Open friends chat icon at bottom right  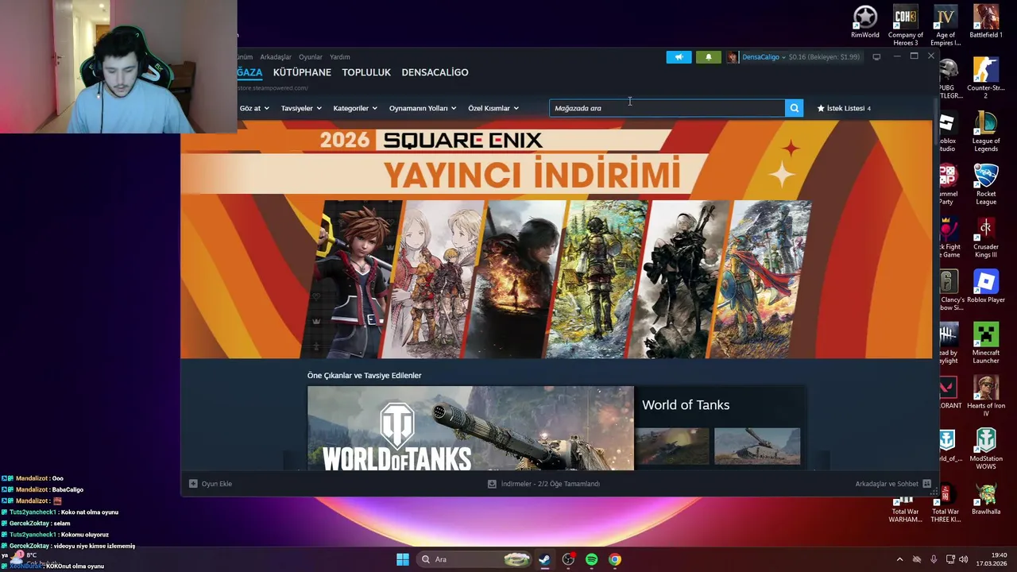[x=926, y=483]
